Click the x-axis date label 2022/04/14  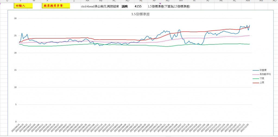point(15,128)
